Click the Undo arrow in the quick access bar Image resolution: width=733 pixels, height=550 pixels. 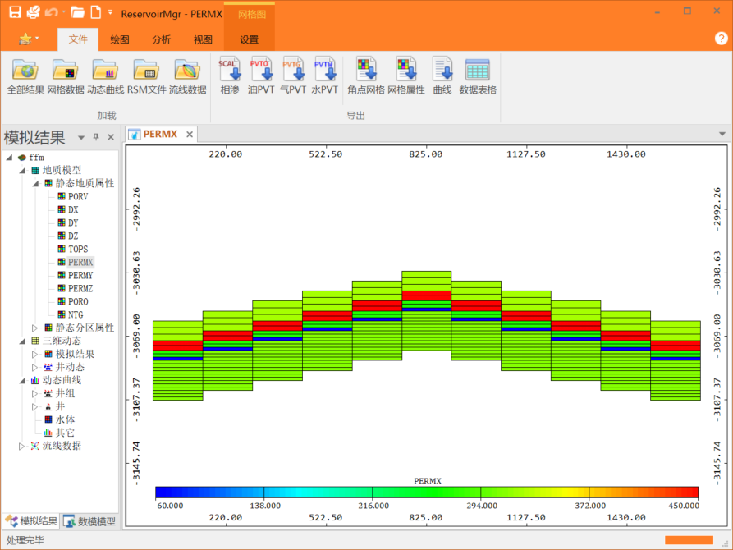coord(51,12)
